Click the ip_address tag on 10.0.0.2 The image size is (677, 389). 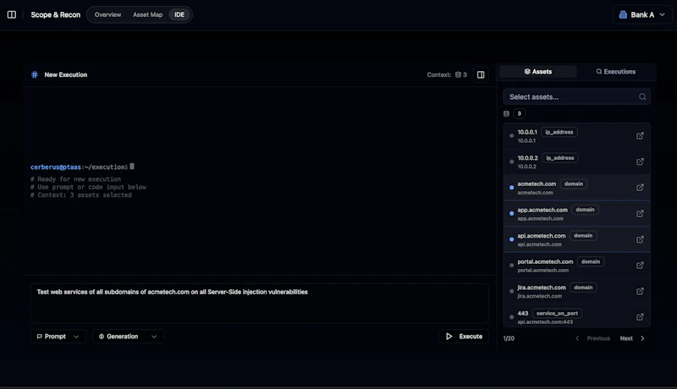coord(560,158)
